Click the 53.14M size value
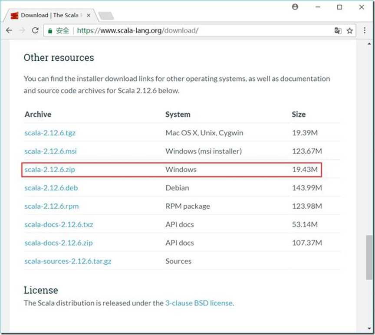Image resolution: width=375 pixels, height=335 pixels. click(x=305, y=224)
